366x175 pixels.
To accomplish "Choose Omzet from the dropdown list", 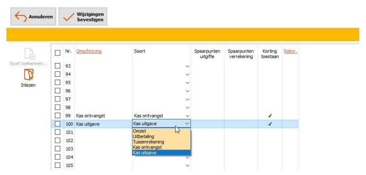I will pyautogui.click(x=140, y=131).
